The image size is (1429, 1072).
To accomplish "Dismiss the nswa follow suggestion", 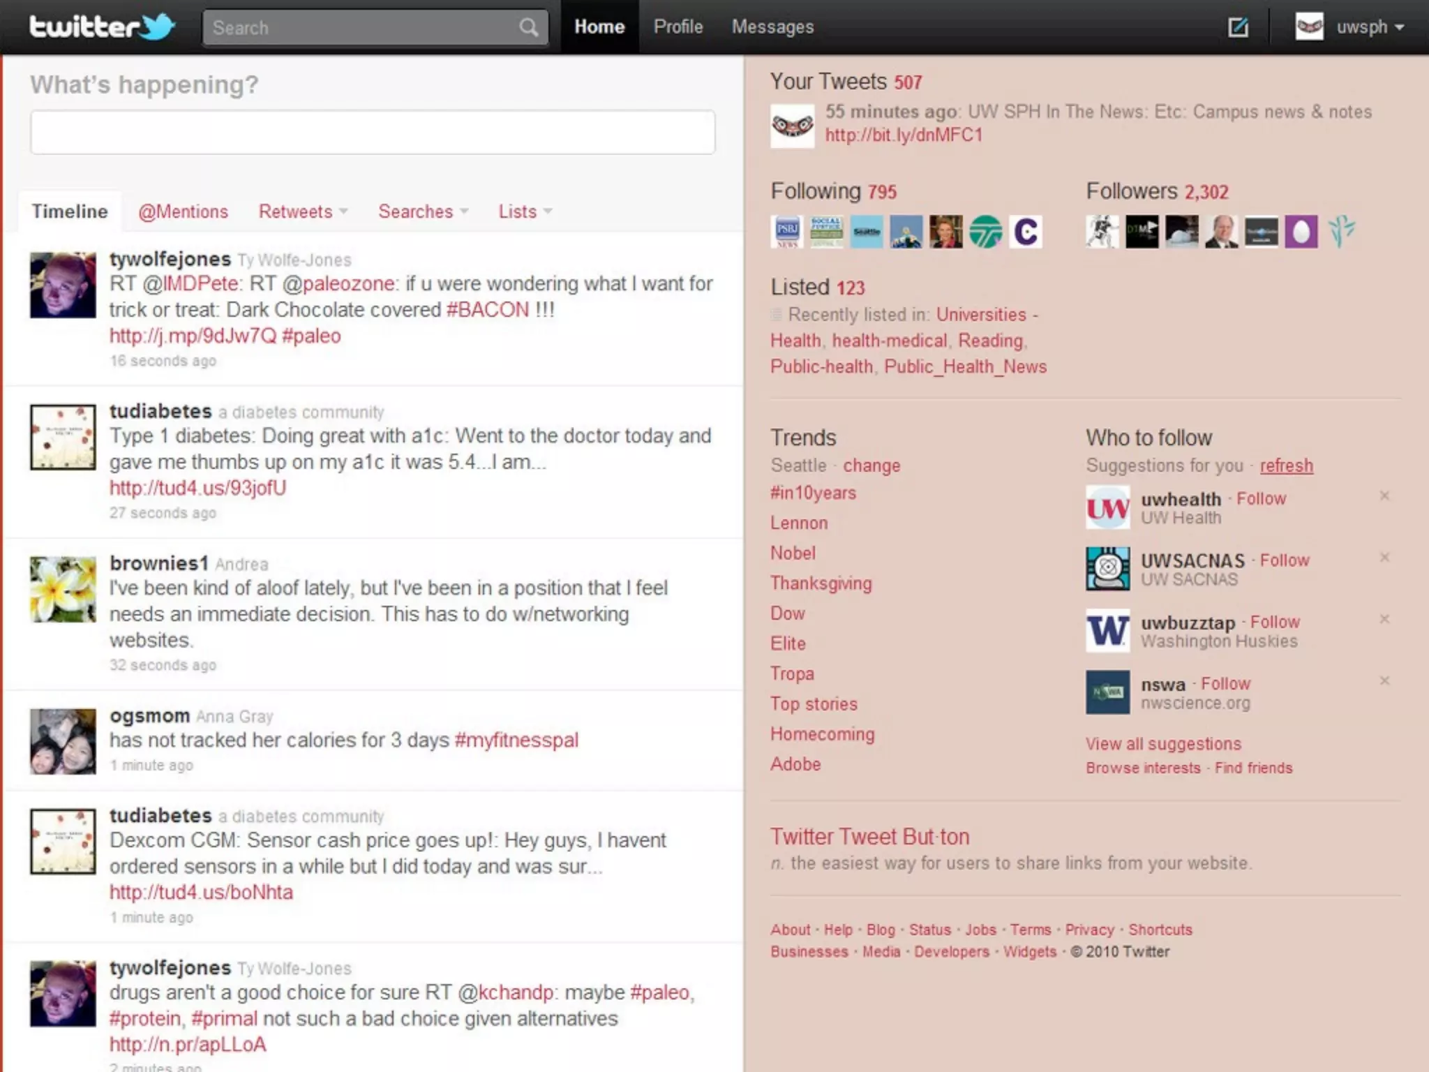I will pos(1384,680).
